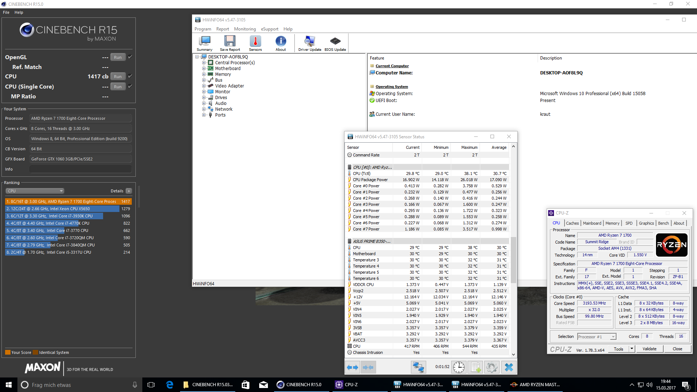This screenshot has height=392, width=697.
Task: Switch to the Mainboard tab in CPU-Z
Action: point(592,223)
